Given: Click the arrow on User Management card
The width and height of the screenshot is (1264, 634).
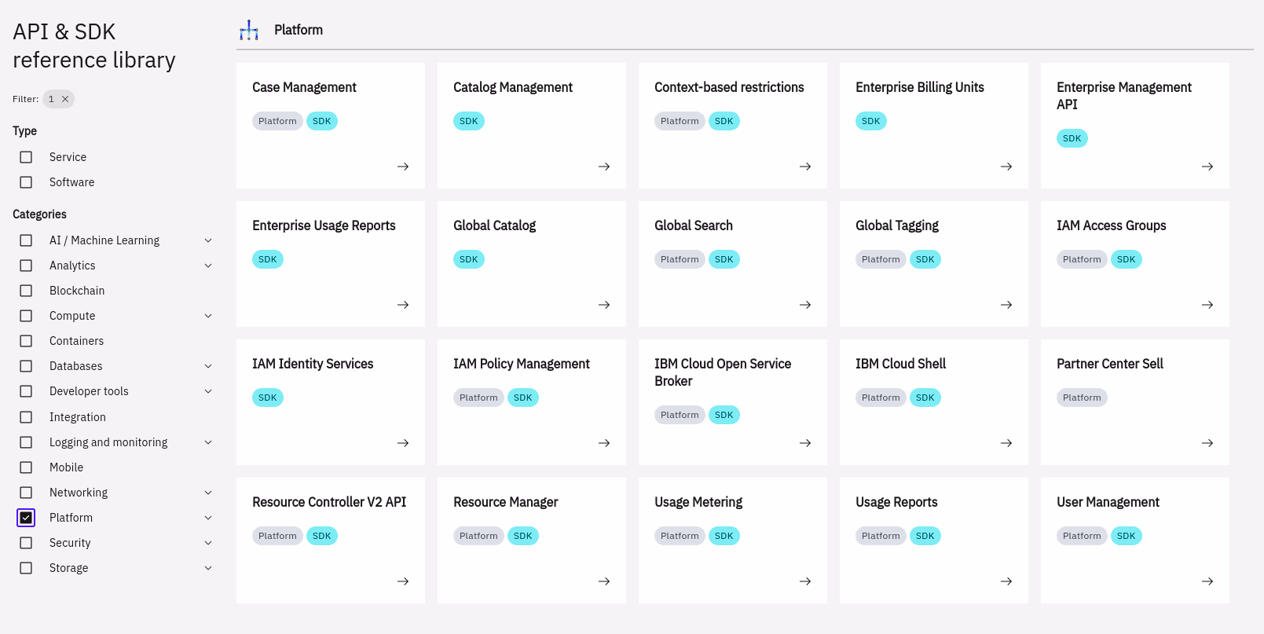Looking at the screenshot, I should [x=1207, y=581].
